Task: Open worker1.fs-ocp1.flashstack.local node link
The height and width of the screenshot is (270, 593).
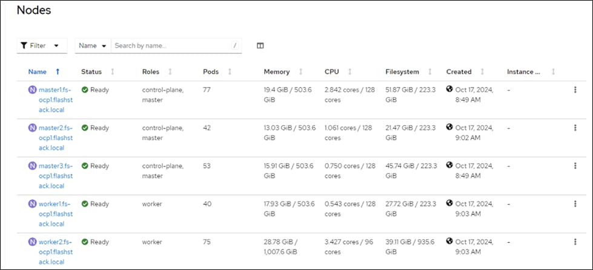Action: (x=56, y=214)
